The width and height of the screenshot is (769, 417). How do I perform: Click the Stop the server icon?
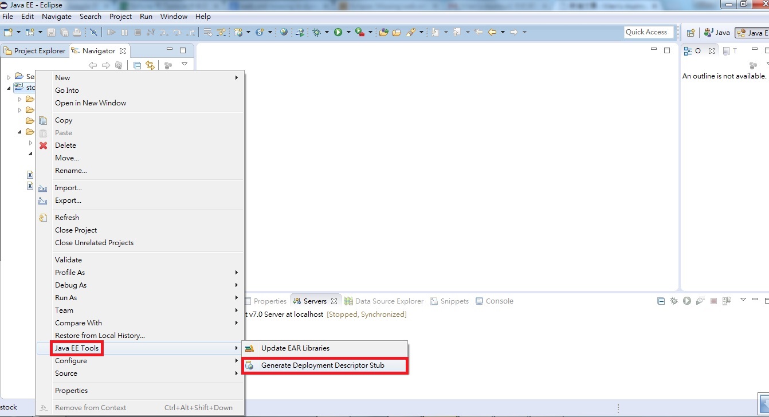pyautogui.click(x=713, y=301)
